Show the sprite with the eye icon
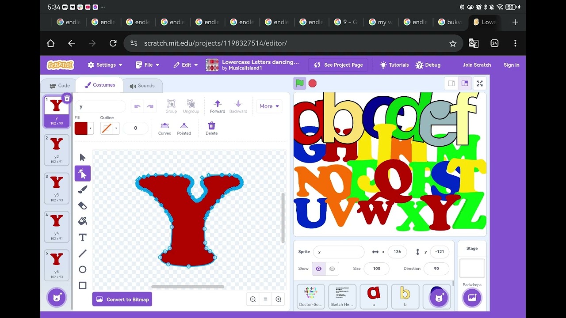Screen dimensions: 566x318 pos(318,269)
